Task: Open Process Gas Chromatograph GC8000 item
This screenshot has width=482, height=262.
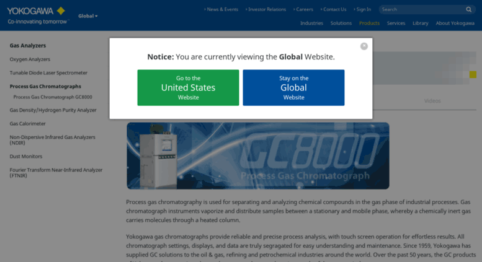Action: pyautogui.click(x=53, y=97)
